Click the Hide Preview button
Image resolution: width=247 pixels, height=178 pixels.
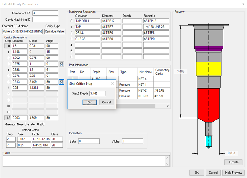(233, 173)
